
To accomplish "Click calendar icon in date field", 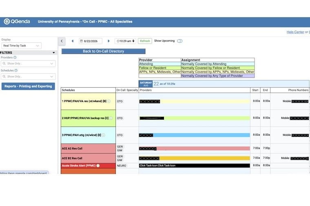I will tap(81, 41).
